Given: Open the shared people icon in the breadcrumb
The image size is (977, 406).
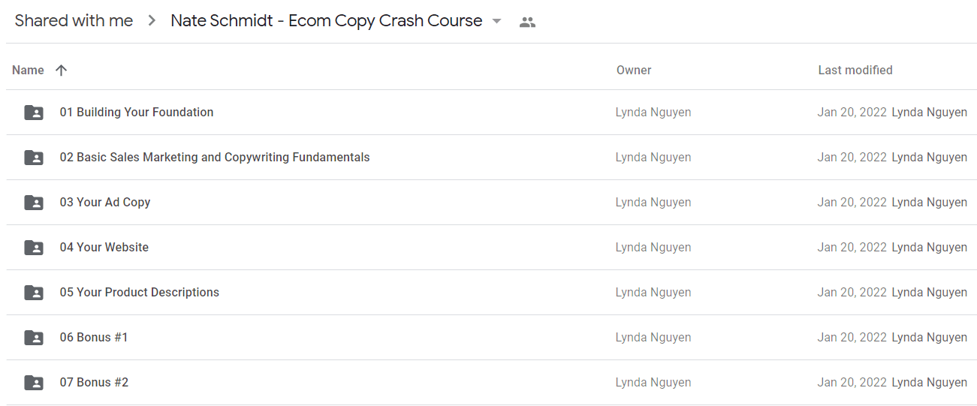Looking at the screenshot, I should click(528, 22).
